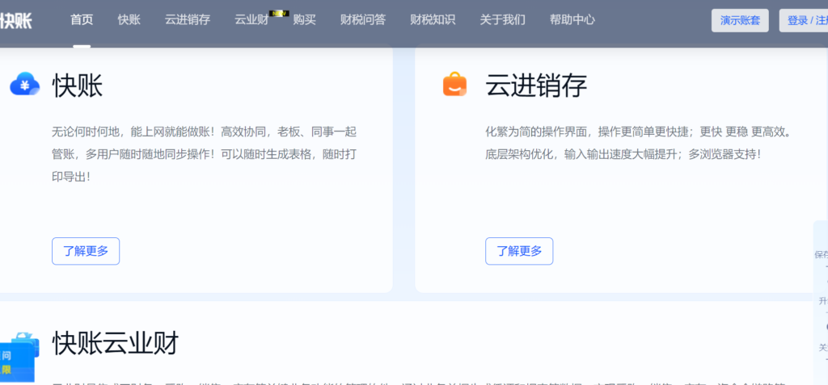Click the 演示账套 button

pyautogui.click(x=739, y=21)
